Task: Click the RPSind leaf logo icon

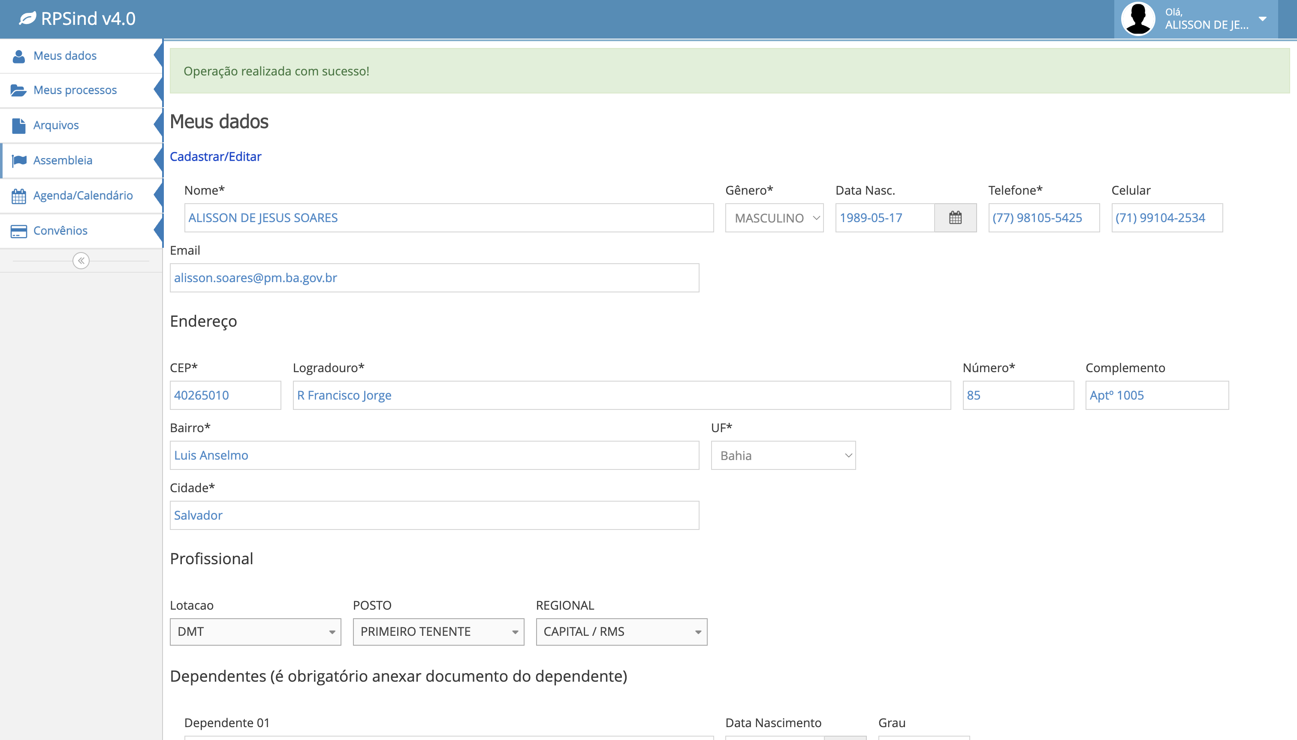Action: point(27,19)
